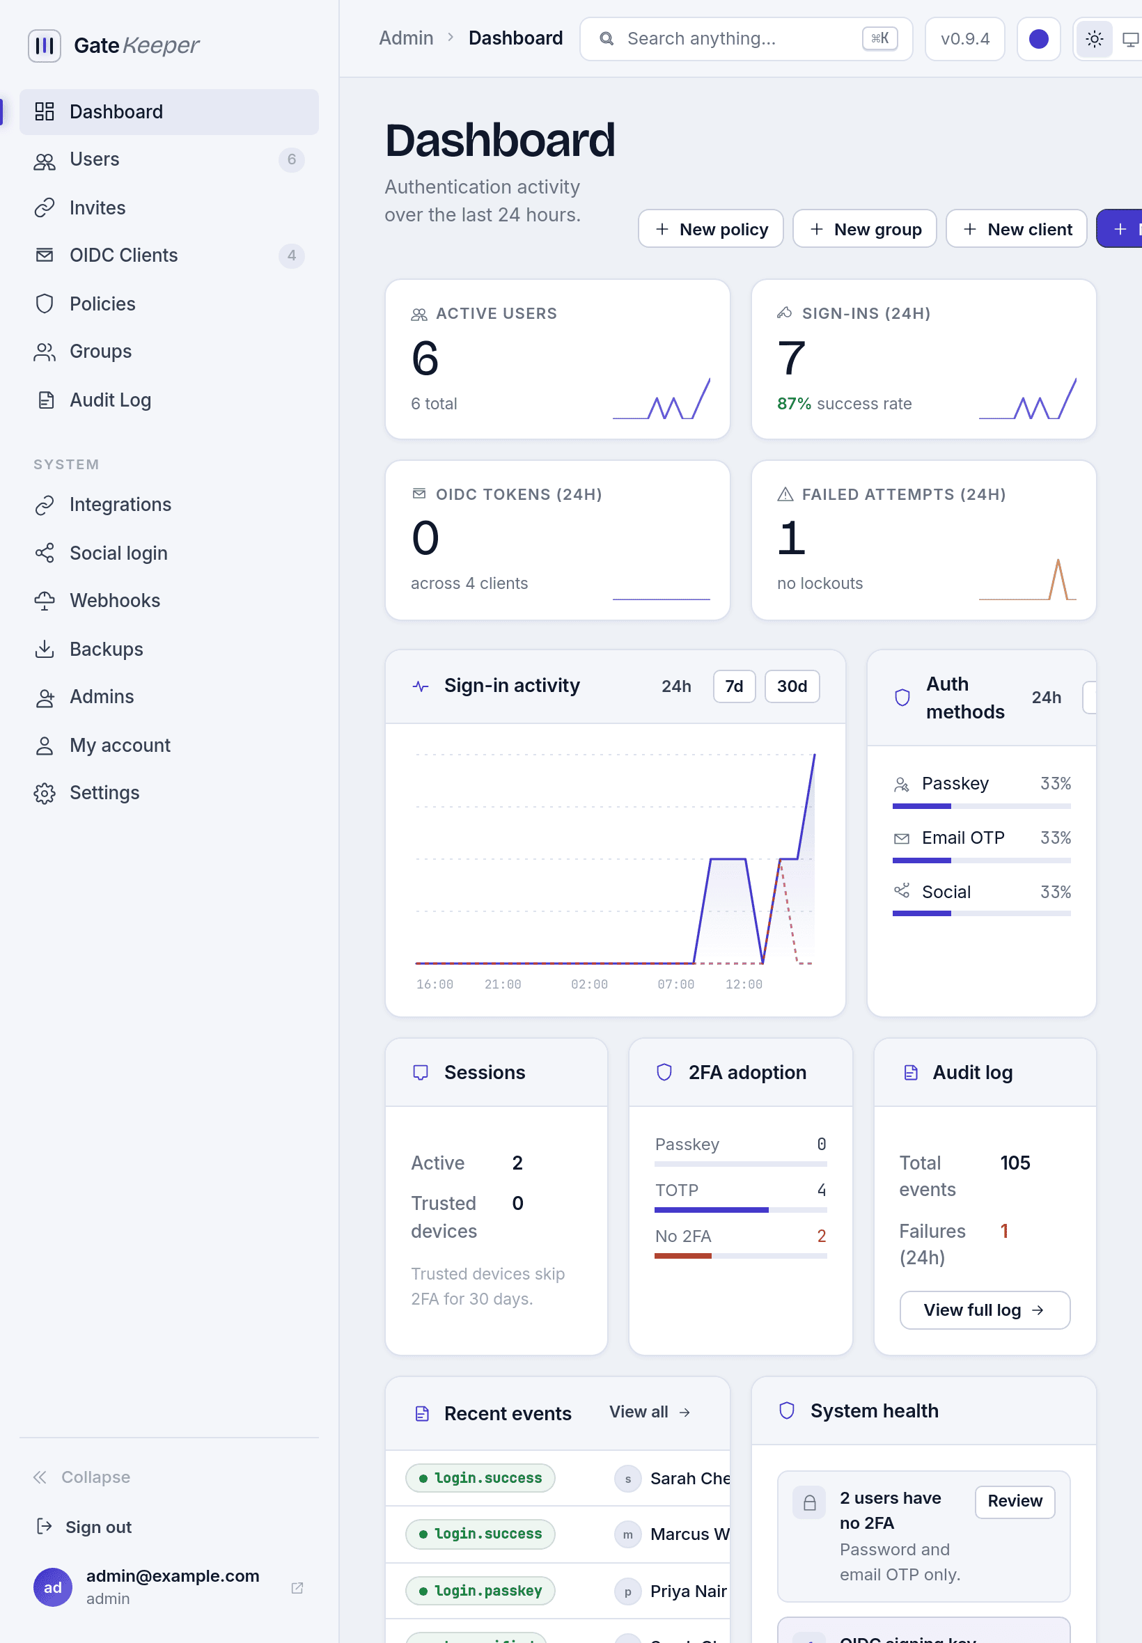
Task: Click the TOTP adoption progress bar
Action: 741,1210
